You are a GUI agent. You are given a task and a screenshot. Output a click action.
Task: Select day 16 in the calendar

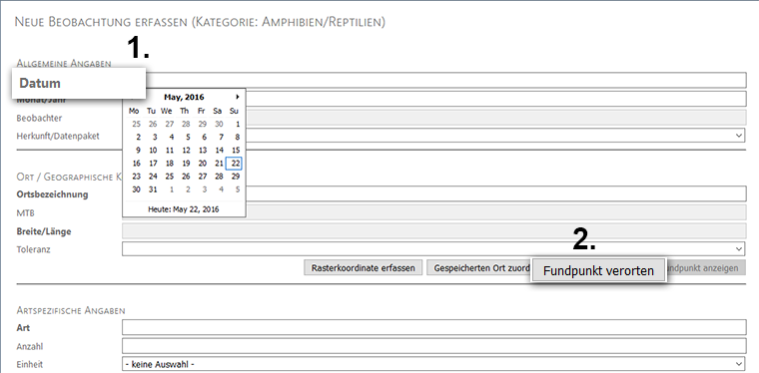(137, 164)
